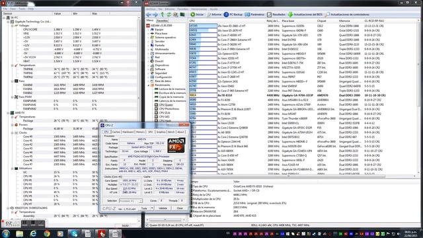Select CPU PhotoWorxx benchmark in tree
Viewport: 423px width, 238px height.
click(167, 108)
